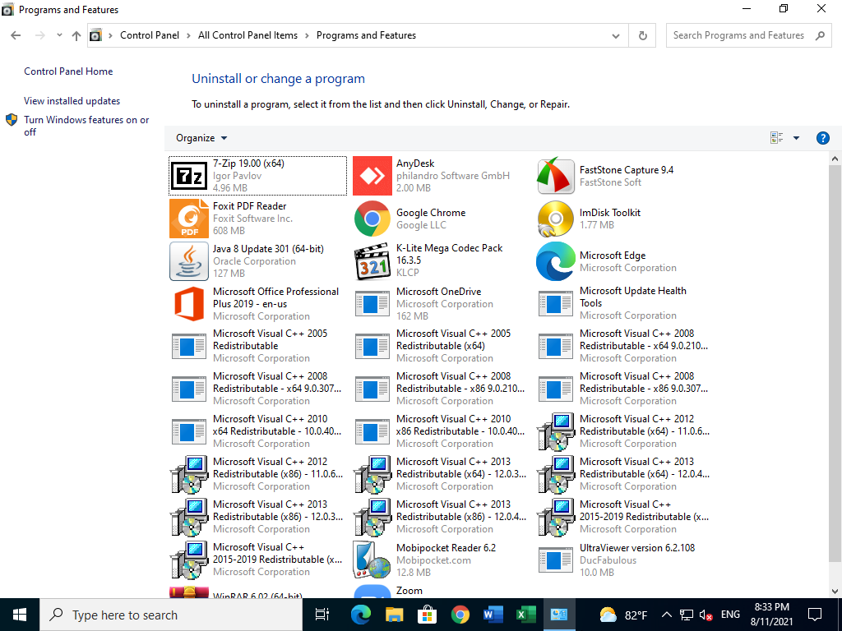Click the network tray icon
This screenshot has width=842, height=631.
coord(687,615)
